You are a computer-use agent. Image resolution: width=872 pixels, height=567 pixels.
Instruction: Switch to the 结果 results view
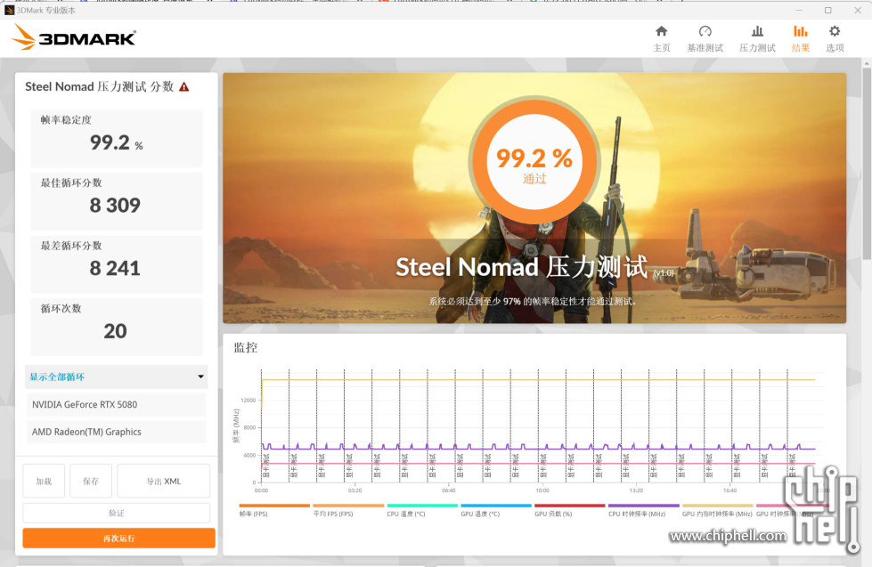click(800, 38)
